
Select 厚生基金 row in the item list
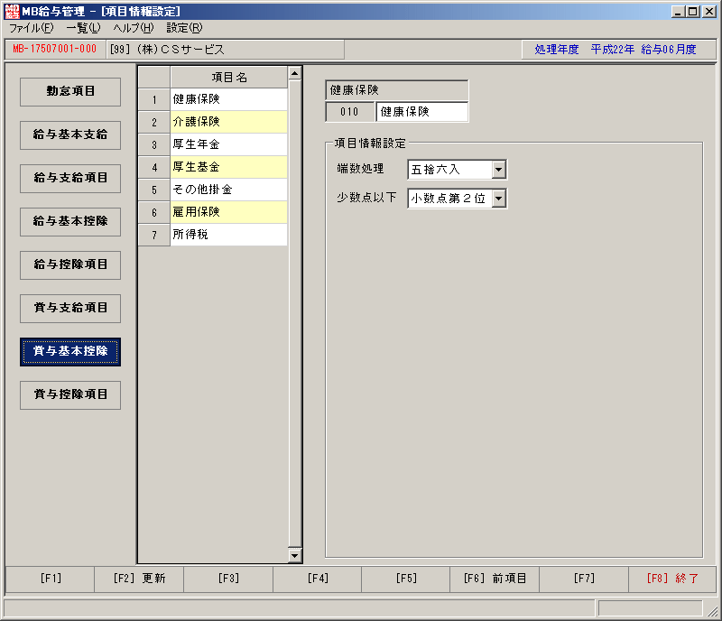pyautogui.click(x=229, y=167)
